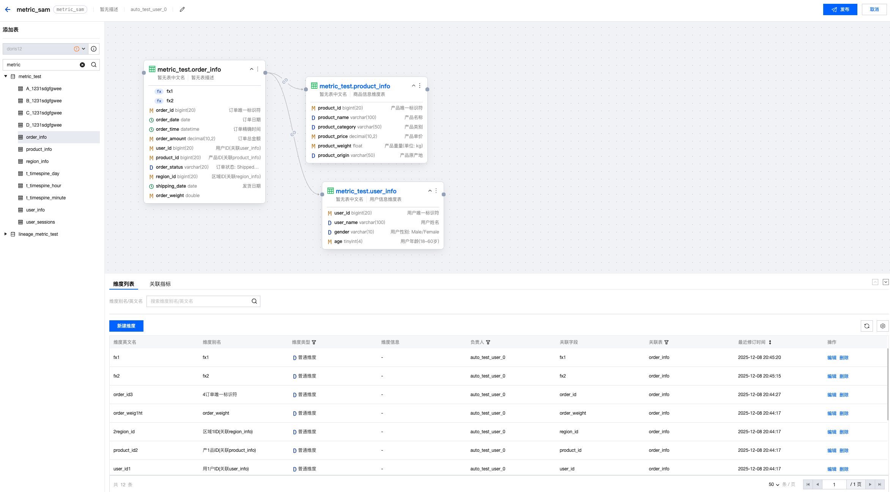Collapse the metric_test.product_info card

pyautogui.click(x=414, y=86)
